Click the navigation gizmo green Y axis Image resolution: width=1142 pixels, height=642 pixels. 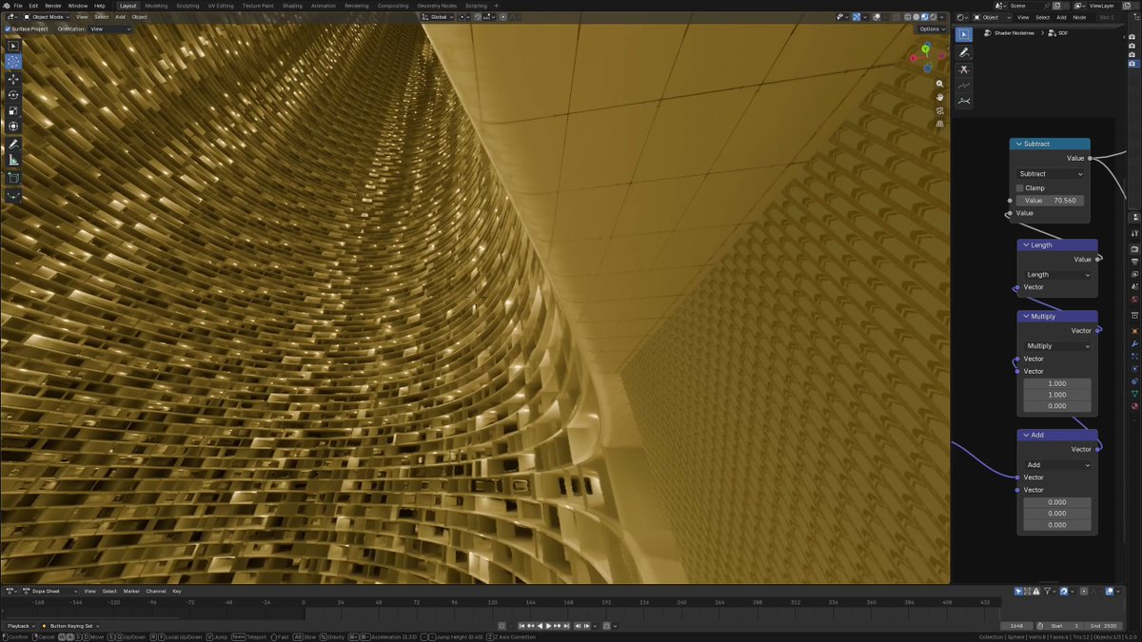click(925, 49)
